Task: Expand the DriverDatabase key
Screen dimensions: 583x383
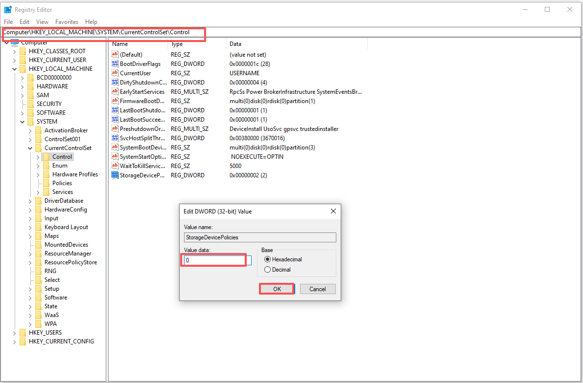Action: (30, 200)
